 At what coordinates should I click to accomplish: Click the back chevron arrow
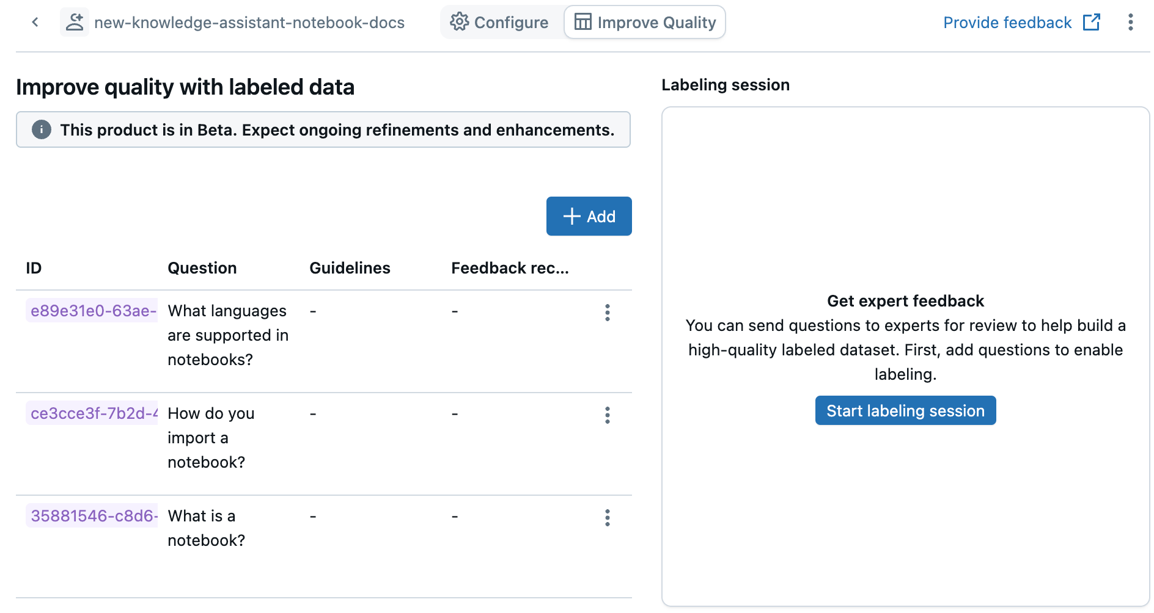[x=35, y=23]
